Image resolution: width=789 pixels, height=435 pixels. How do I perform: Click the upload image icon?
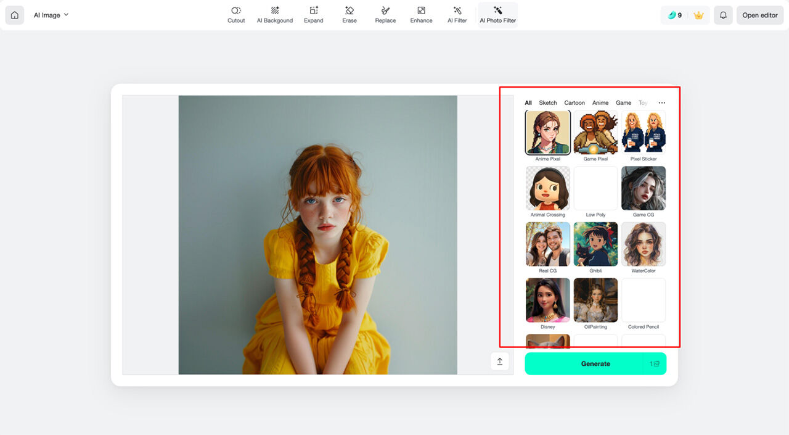click(500, 362)
